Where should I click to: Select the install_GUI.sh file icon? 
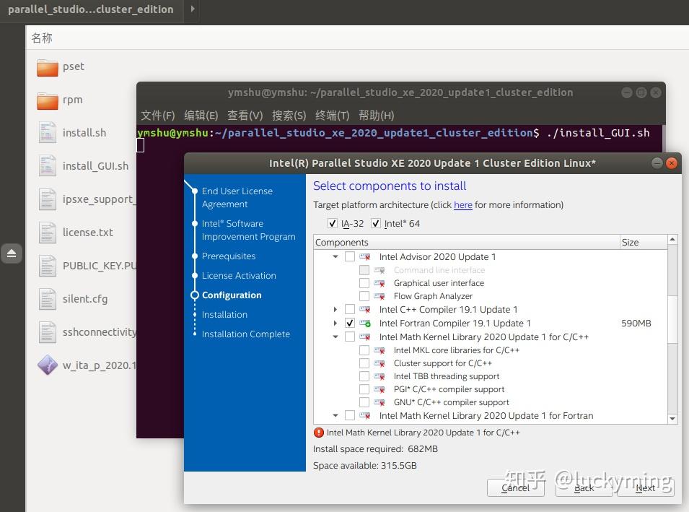tap(47, 165)
